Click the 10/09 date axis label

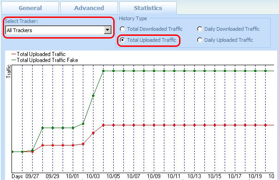click(154, 176)
